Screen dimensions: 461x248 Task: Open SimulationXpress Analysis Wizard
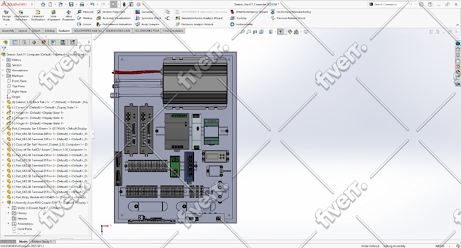[199, 18]
